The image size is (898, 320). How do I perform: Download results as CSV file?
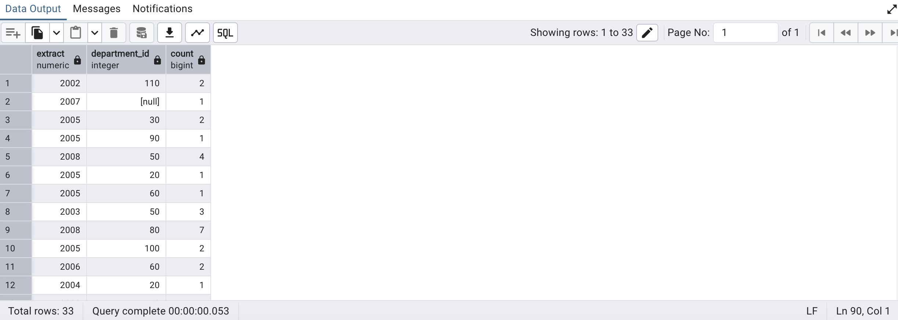170,33
